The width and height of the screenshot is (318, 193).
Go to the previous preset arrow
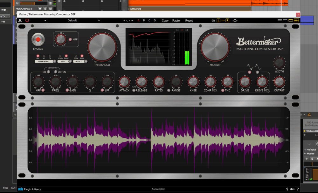pos(45,20)
